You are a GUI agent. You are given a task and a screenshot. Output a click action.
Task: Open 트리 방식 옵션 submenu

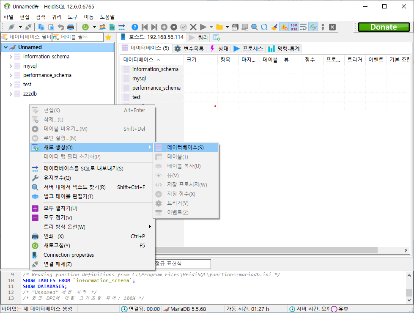click(x=92, y=227)
